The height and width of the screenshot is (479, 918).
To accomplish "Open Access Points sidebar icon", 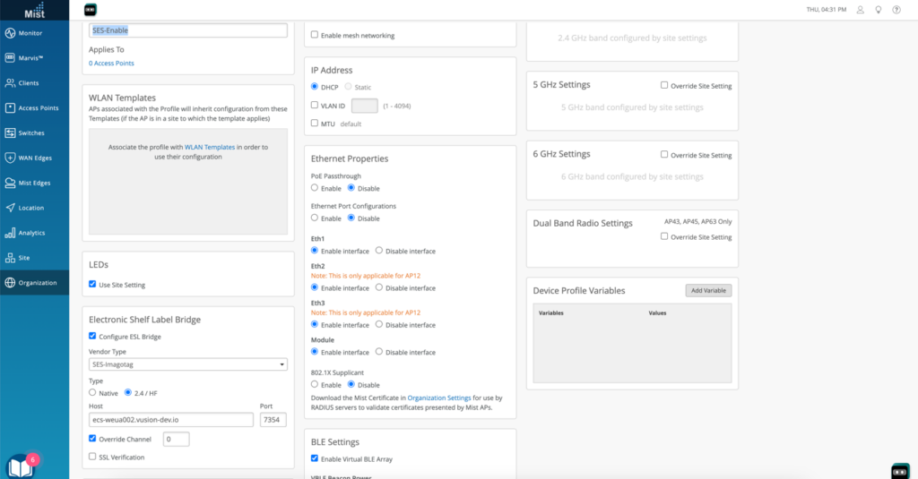I will coord(10,108).
